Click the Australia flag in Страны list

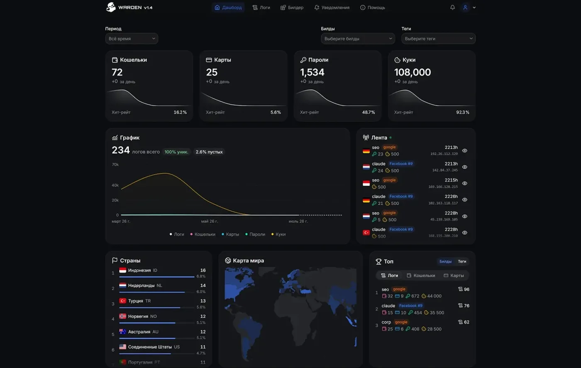tap(123, 332)
